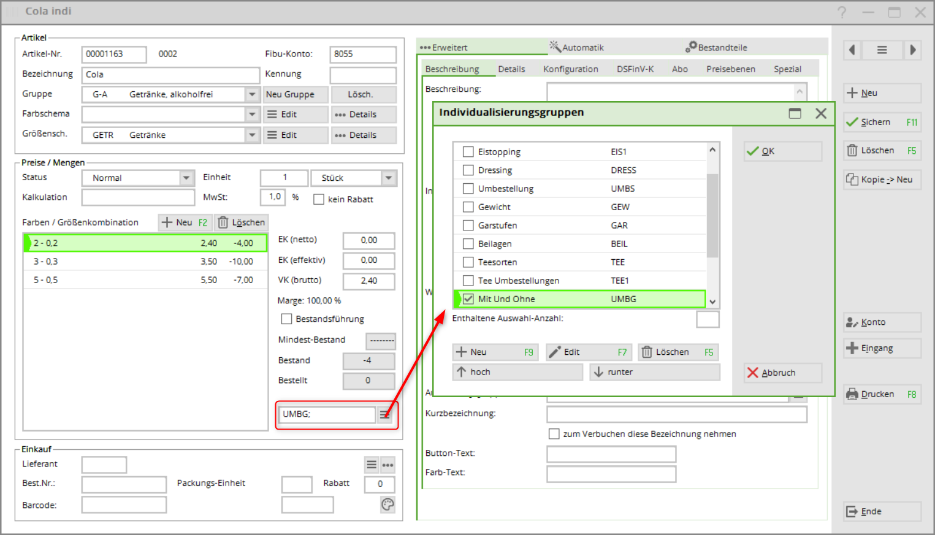This screenshot has width=935, height=535.
Task: Click Kopie -> Neu copy button
Action: coord(882,180)
